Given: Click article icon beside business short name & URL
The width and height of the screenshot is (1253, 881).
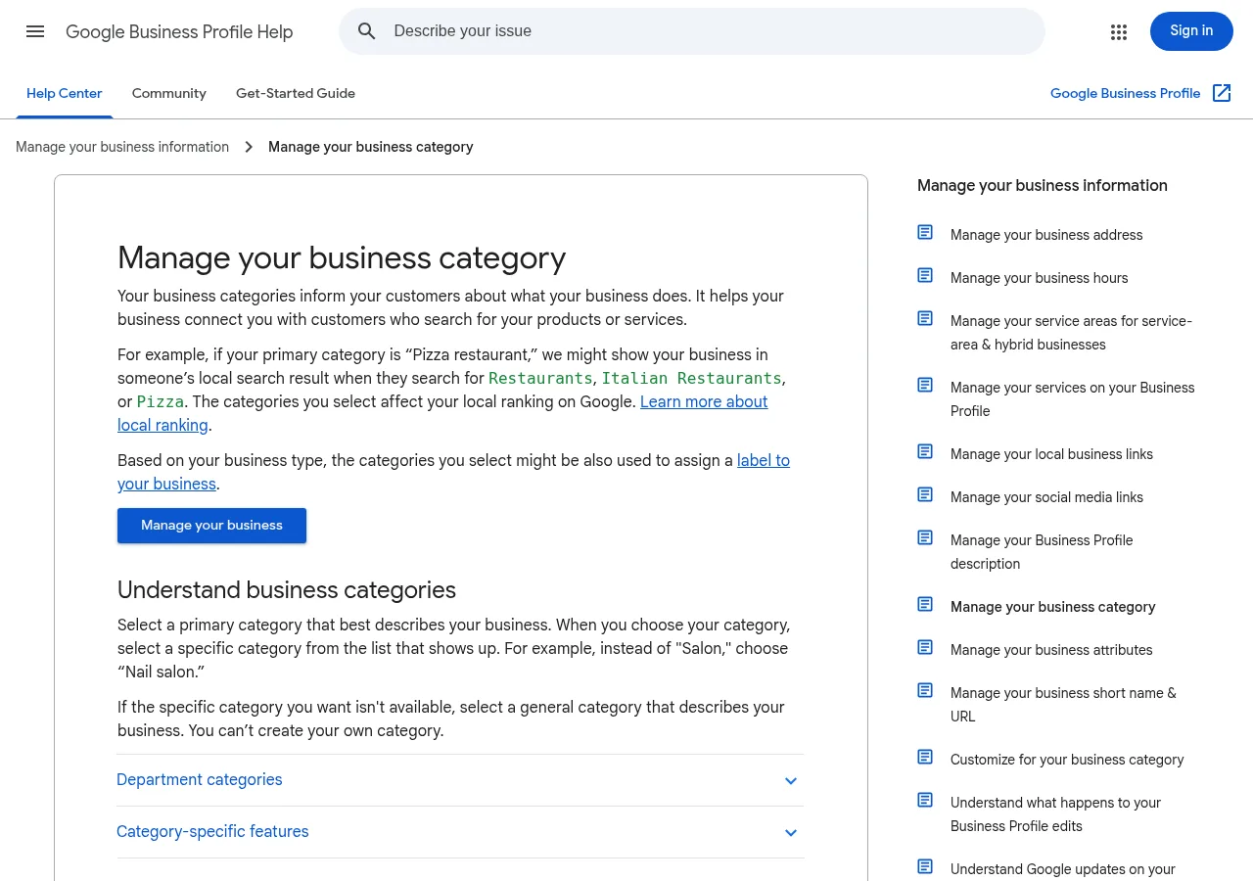Looking at the screenshot, I should (x=925, y=690).
